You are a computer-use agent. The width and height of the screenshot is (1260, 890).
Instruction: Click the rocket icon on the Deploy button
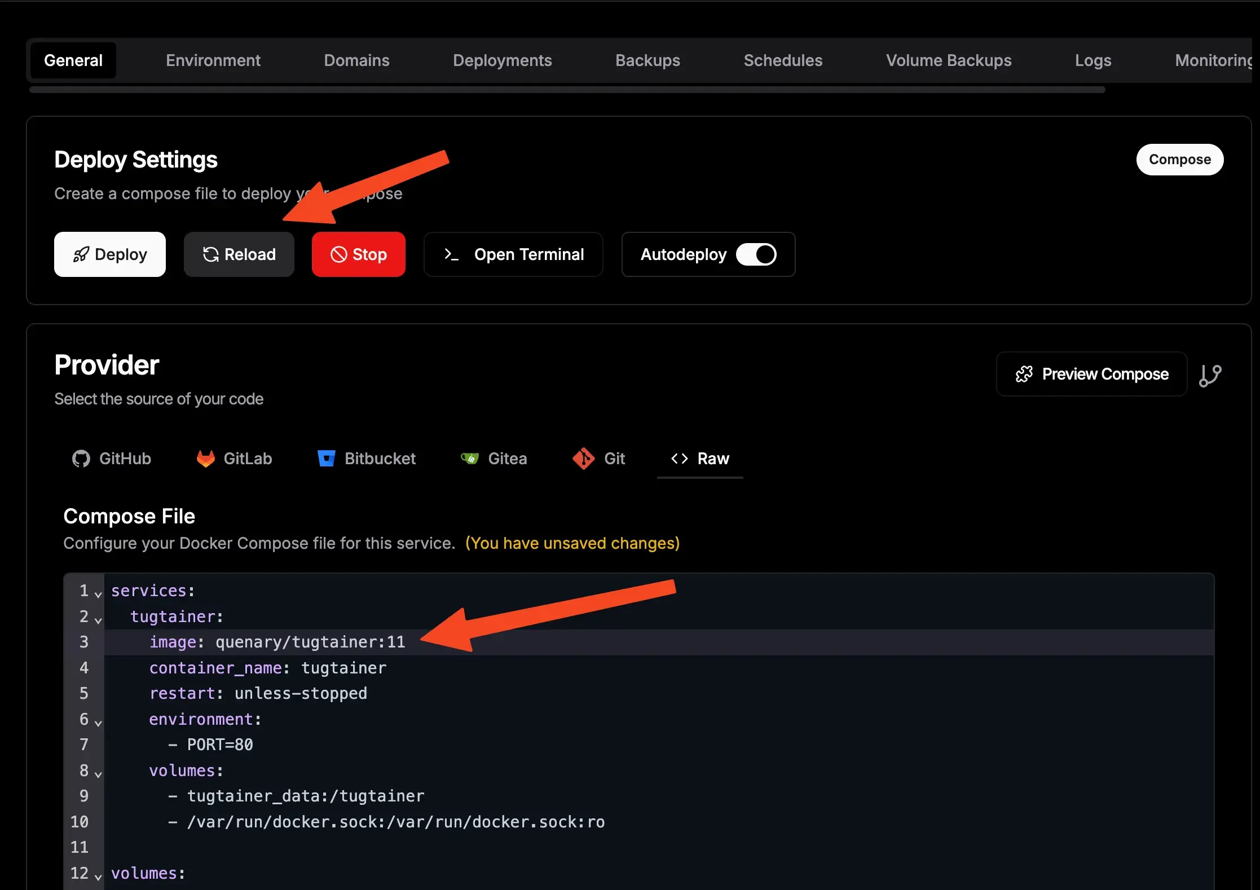81,254
